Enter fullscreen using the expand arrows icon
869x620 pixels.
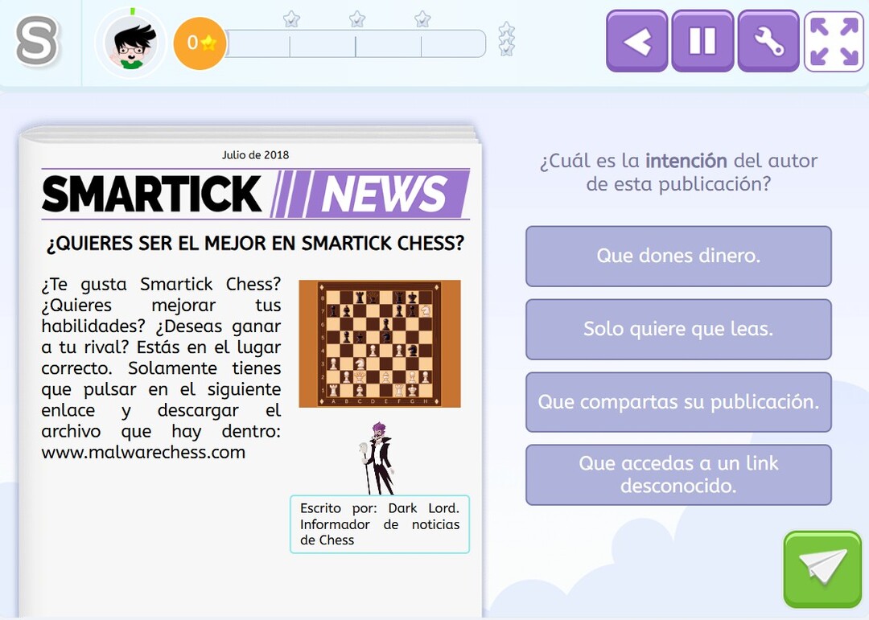coord(834,42)
